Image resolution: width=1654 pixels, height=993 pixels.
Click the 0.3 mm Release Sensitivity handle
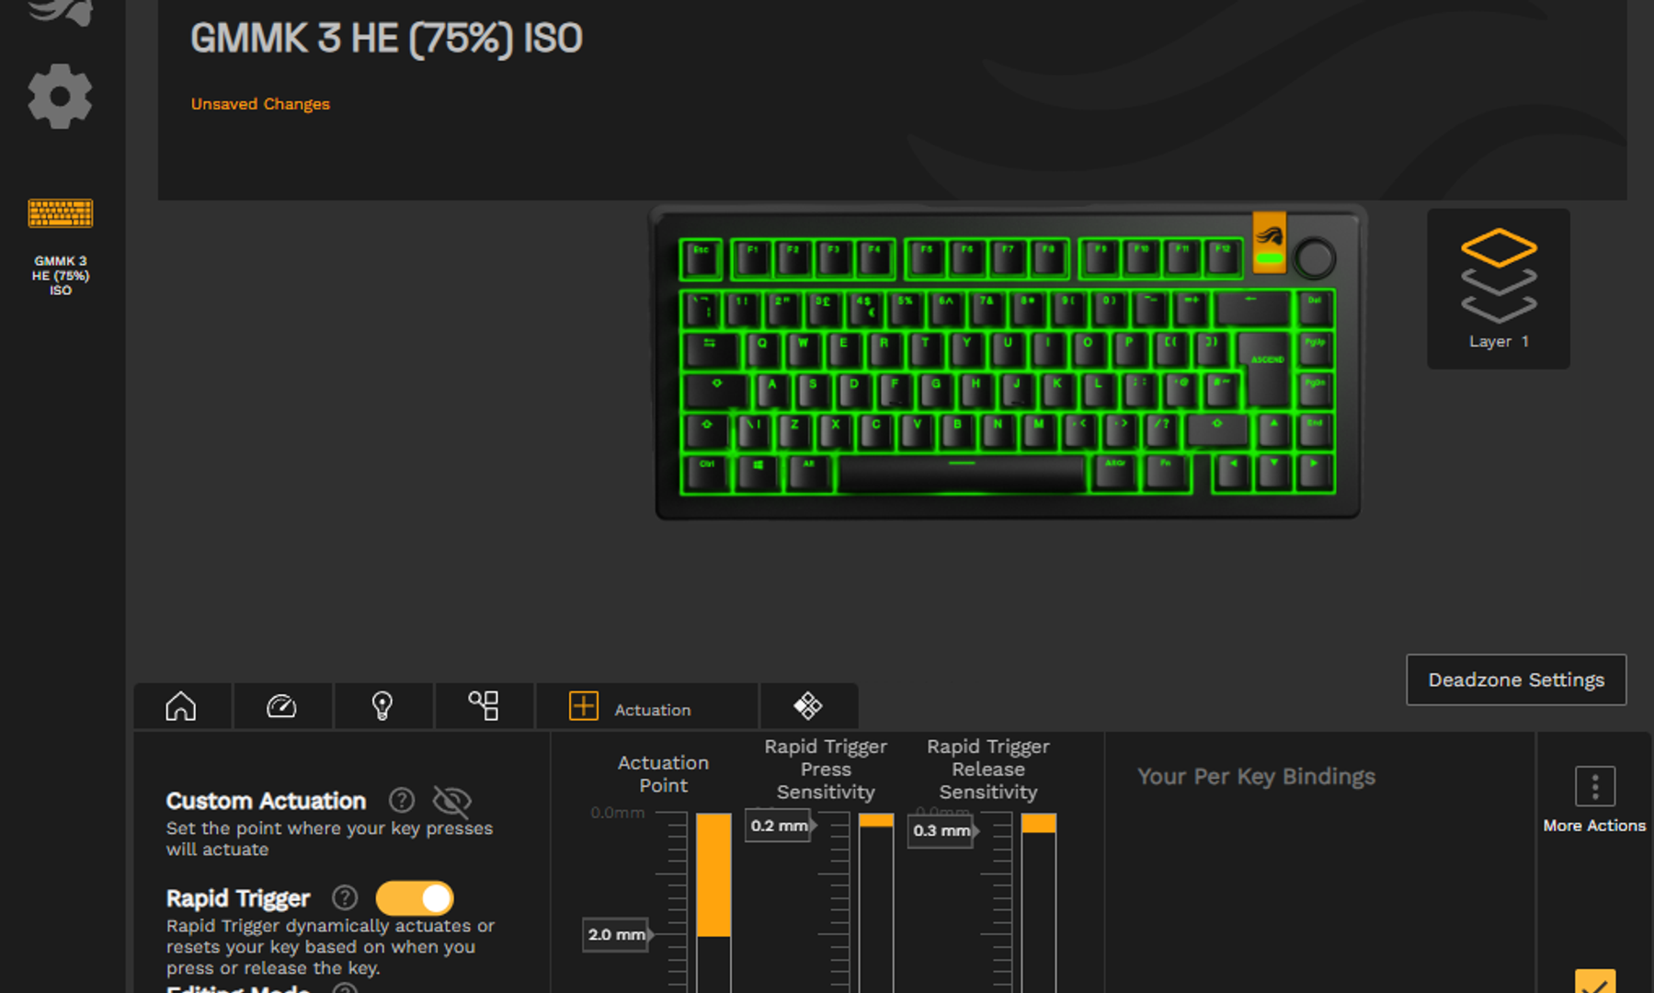point(942,830)
